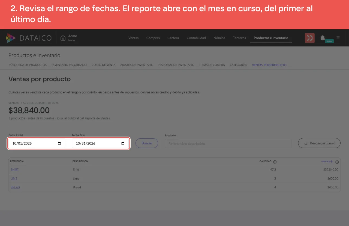349x226 pixels.
Task: Open the SHIRT reference link
Action: (15, 169)
